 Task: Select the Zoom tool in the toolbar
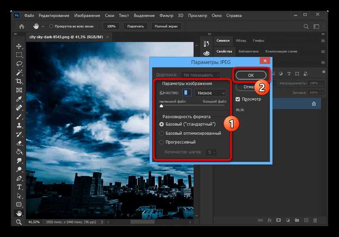tap(19, 222)
